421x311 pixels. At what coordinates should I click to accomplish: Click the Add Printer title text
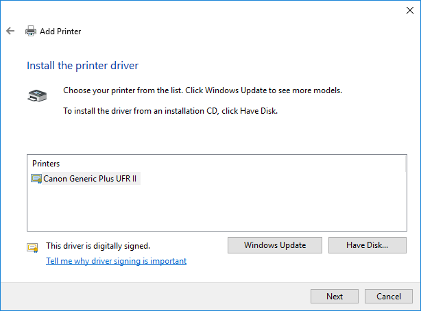coord(60,31)
